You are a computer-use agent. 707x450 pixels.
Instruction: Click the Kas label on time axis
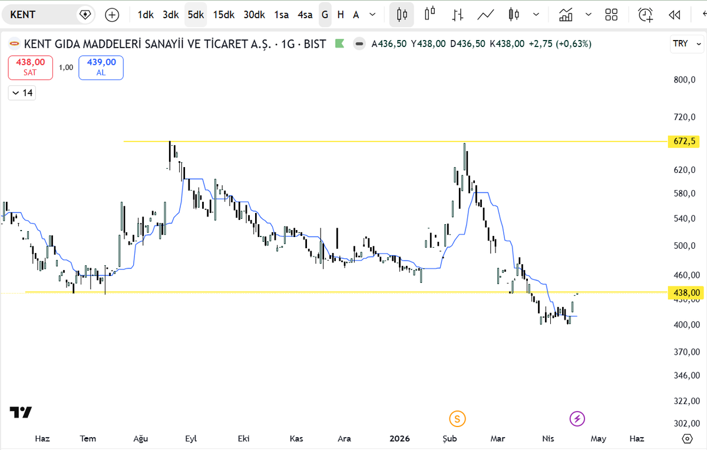tap(296, 439)
